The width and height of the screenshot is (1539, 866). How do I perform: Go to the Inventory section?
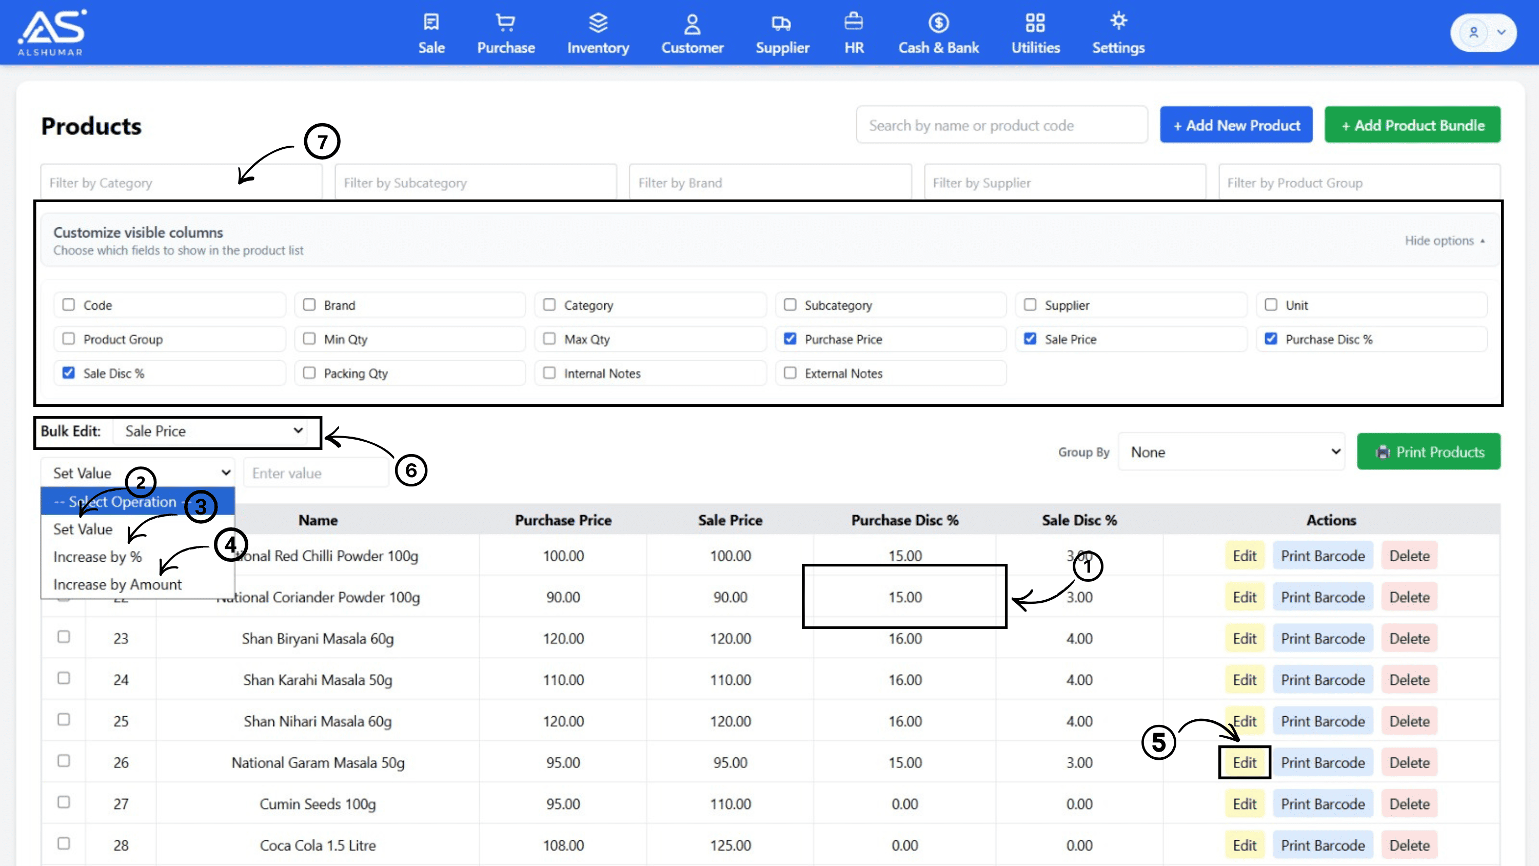tap(598, 33)
